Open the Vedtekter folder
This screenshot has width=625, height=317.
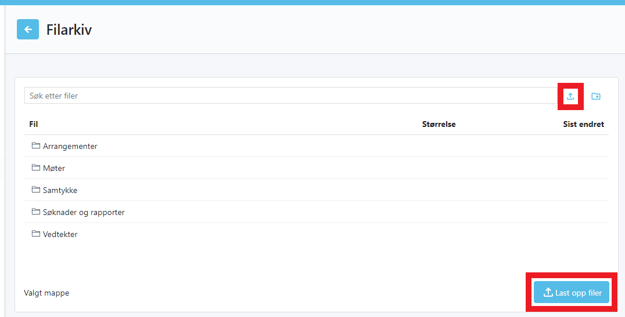pyautogui.click(x=60, y=235)
